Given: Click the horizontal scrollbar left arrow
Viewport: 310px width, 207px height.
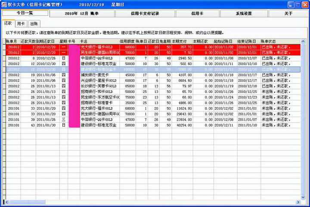Looking at the screenshot, I should click(x=5, y=202).
